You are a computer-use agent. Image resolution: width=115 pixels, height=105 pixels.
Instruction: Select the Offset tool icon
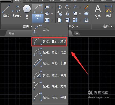click(x=86, y=20)
